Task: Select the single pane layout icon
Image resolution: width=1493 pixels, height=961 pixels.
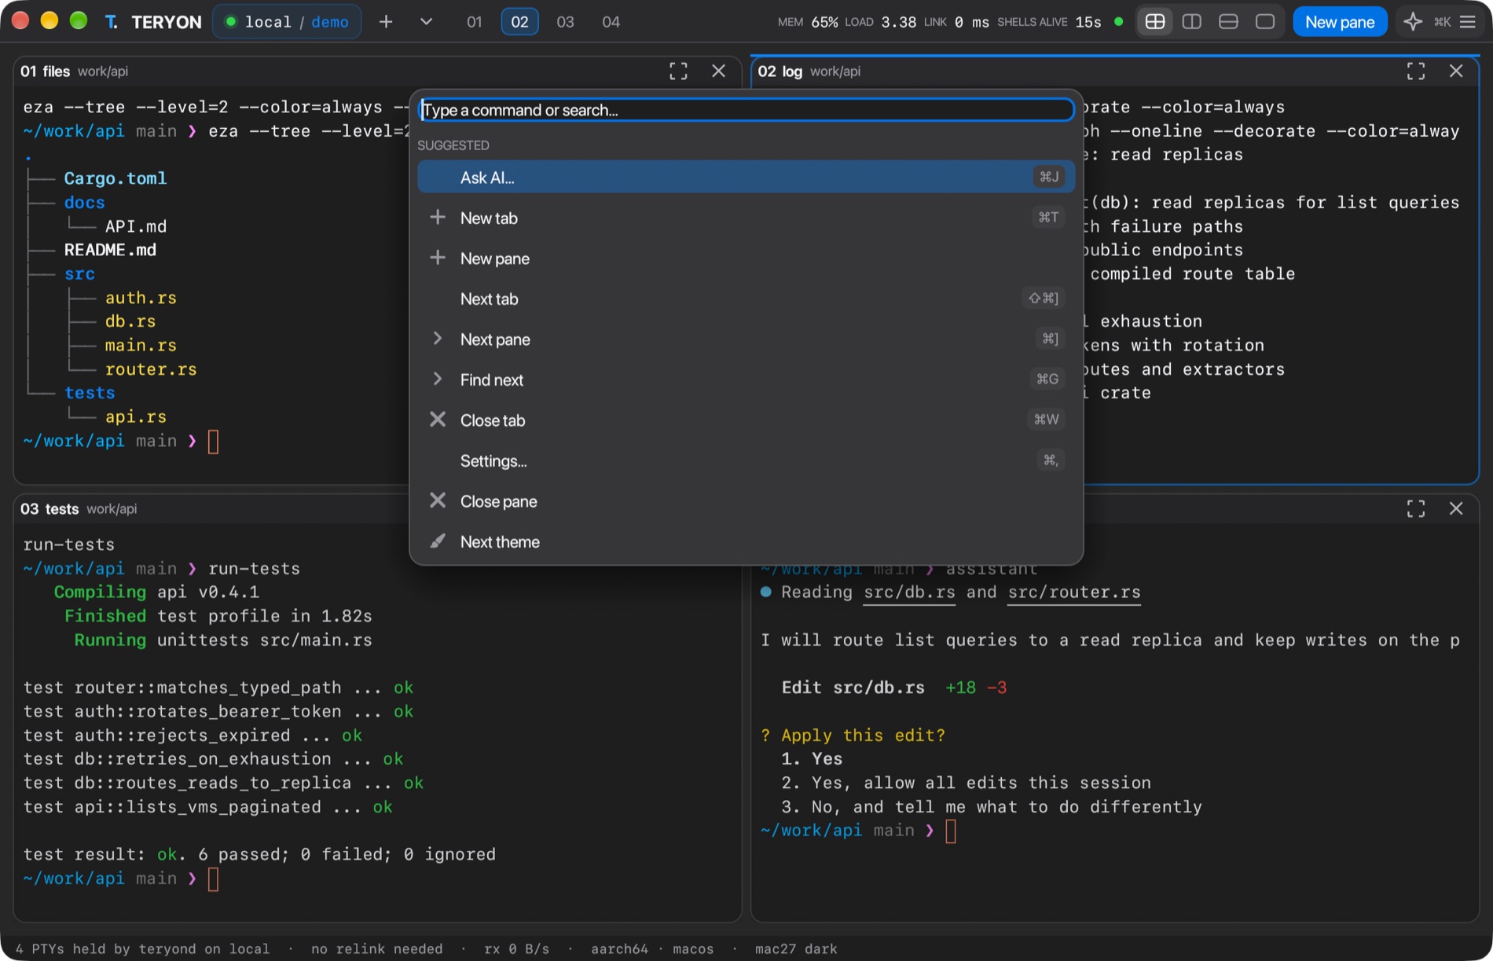Action: (1265, 22)
